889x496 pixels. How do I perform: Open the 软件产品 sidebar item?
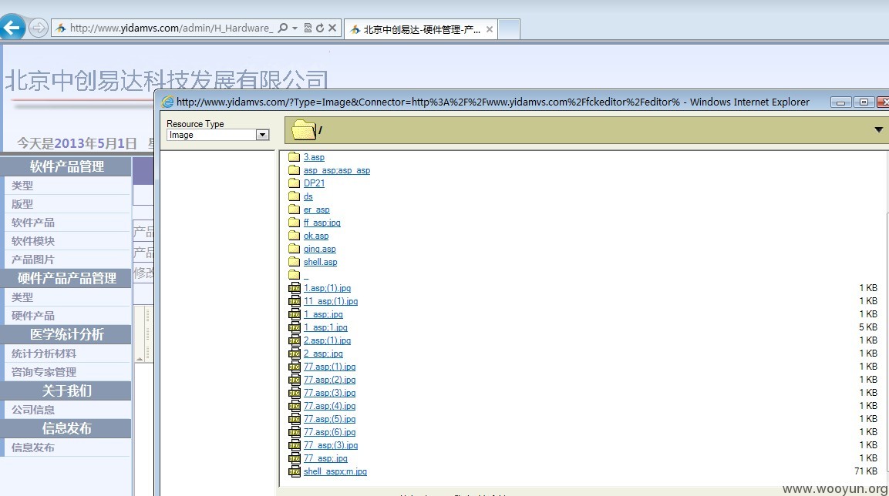(33, 223)
